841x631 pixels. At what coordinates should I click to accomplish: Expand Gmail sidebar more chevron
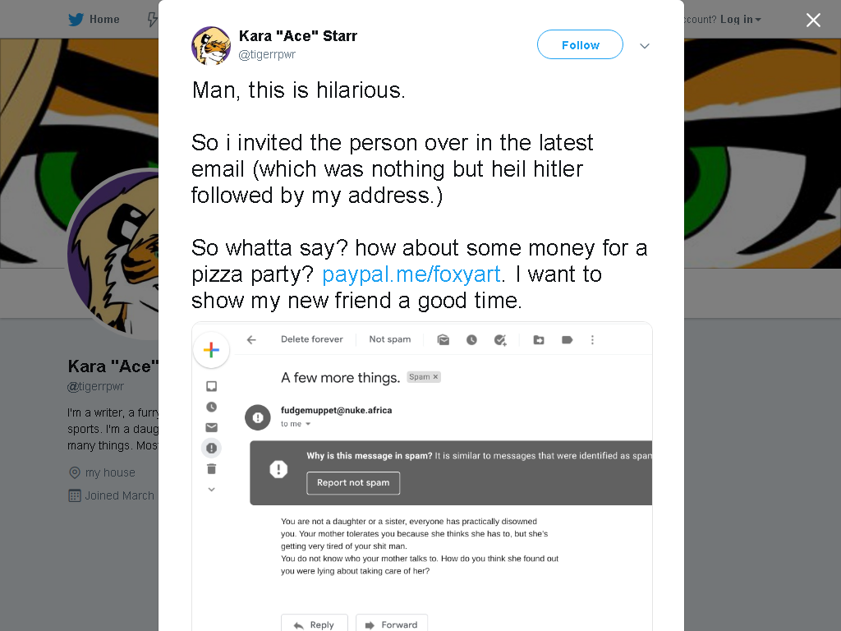pyautogui.click(x=211, y=490)
